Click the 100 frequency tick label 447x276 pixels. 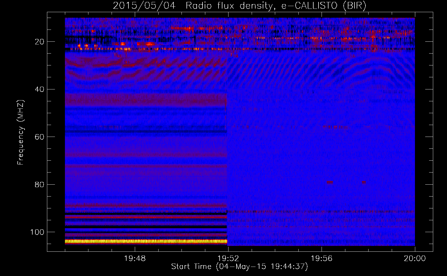(37, 232)
